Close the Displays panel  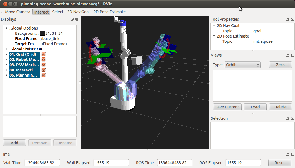tap(77, 19)
